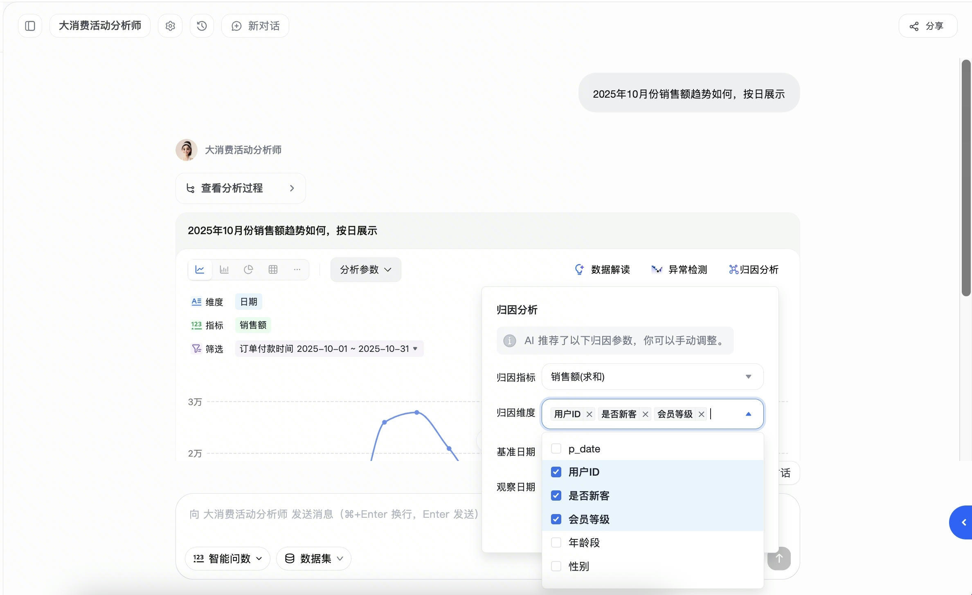Click the more chart types ellipsis
The height and width of the screenshot is (595, 972).
pos(297,270)
